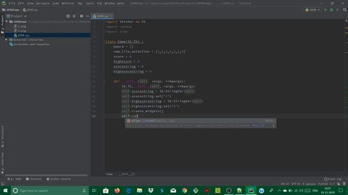The image size is (348, 195).
Task: Expand External Libraries node
Action: pos(7,40)
